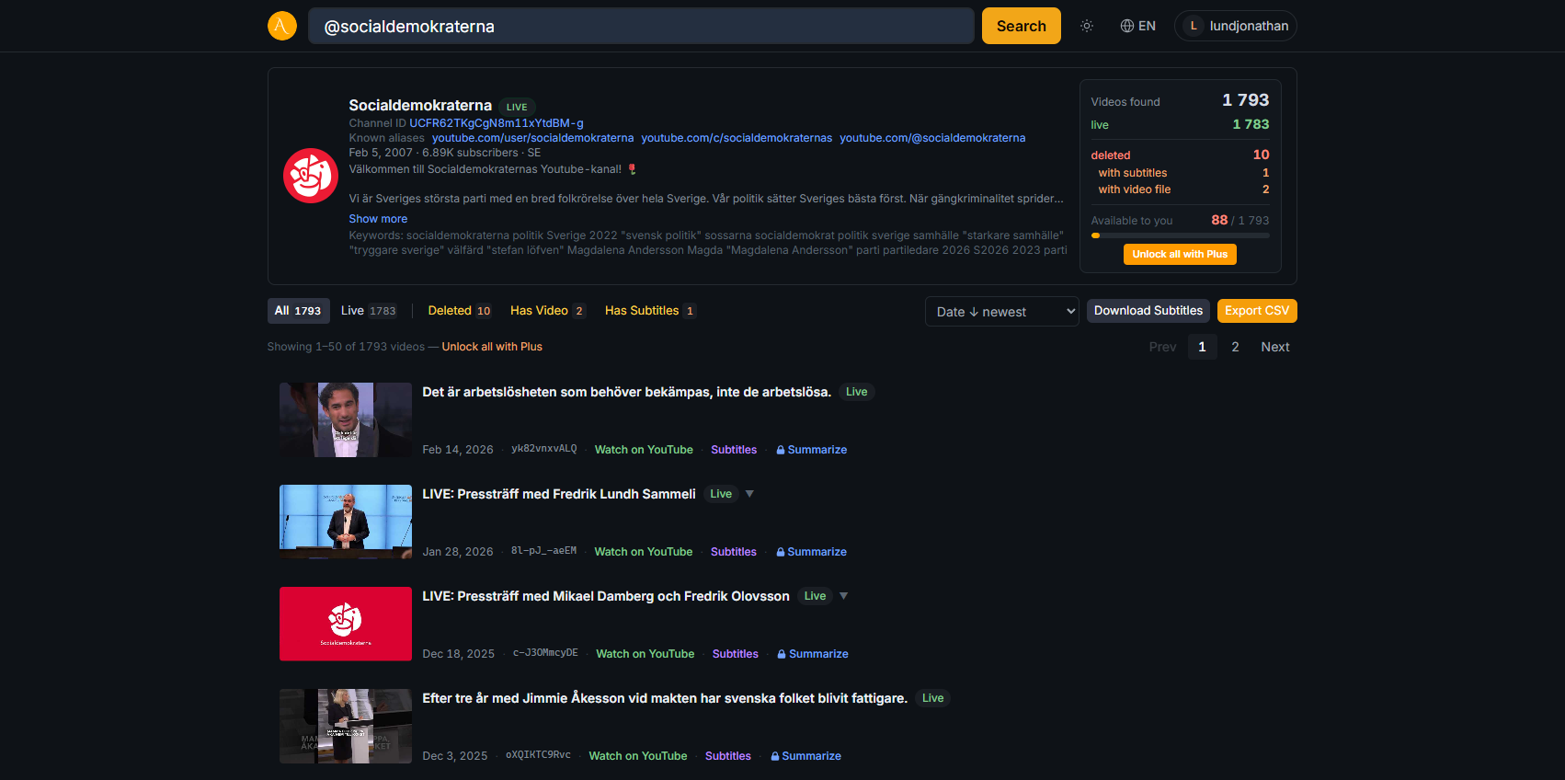Screen dimensions: 1565x780
Task: Open the title 'LIVE: Pressträff med Fredrik Lundh Sammeli'
Action: 559,494
